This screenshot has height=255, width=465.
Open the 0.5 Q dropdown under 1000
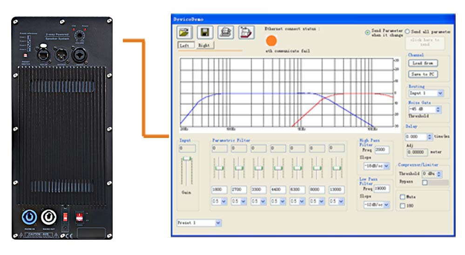click(223, 202)
